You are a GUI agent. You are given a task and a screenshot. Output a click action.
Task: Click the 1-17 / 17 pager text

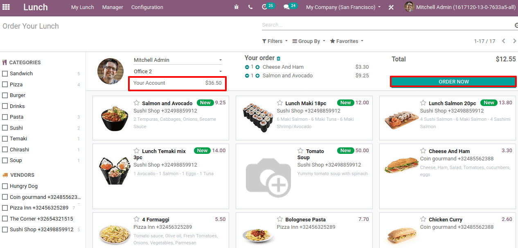(484, 41)
